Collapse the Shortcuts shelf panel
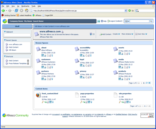 click(x=5, y=56)
